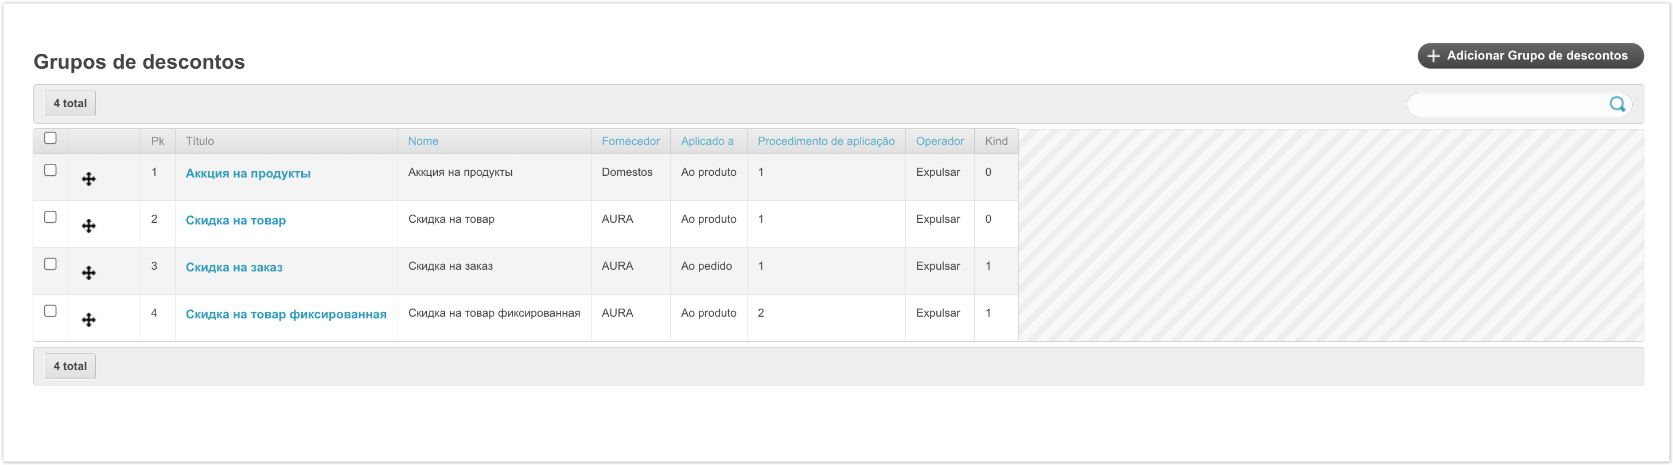Click drag handle for Скидка на товар row
Screen dimensions: 1673x465
click(x=89, y=226)
